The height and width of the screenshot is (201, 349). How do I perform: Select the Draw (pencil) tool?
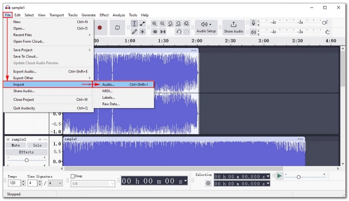[x=134, y=32]
